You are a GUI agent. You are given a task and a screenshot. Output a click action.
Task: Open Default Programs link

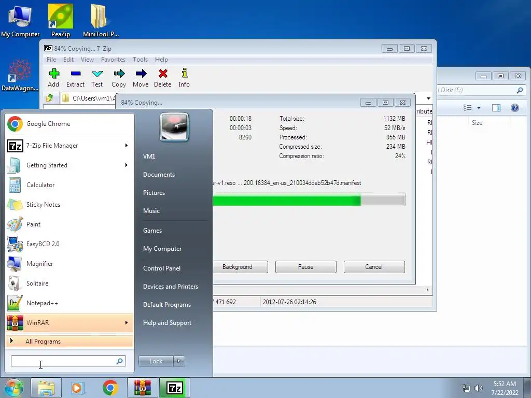[166, 305]
